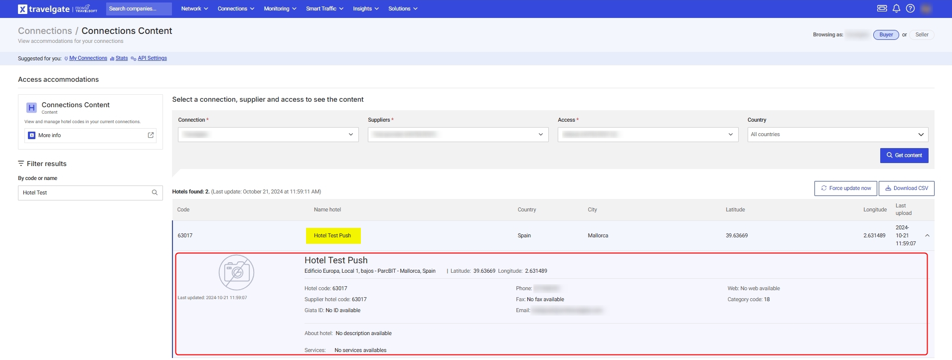Open the notifications bell
Screen dimensions: 952x360
[896, 8]
